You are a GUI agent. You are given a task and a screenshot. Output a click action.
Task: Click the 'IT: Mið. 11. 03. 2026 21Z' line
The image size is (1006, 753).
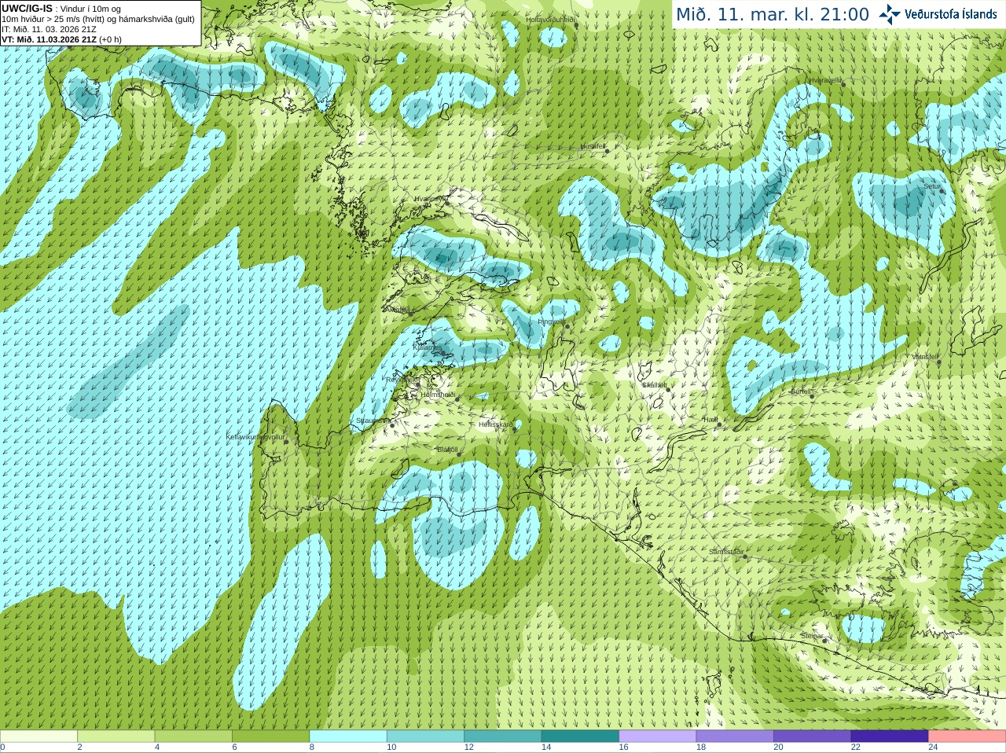pos(49,29)
